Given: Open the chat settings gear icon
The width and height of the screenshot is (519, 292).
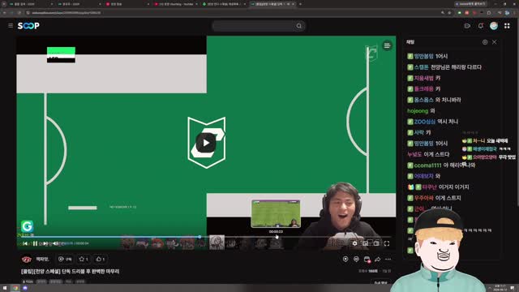Looking at the screenshot, I should 485,42.
